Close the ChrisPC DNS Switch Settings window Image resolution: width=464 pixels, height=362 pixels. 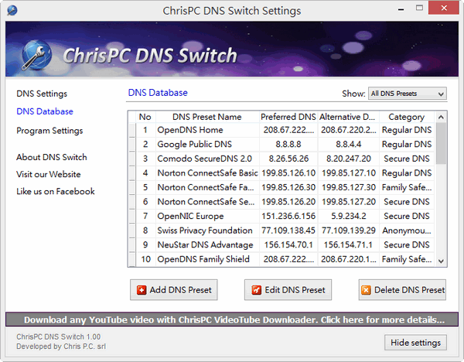click(444, 8)
